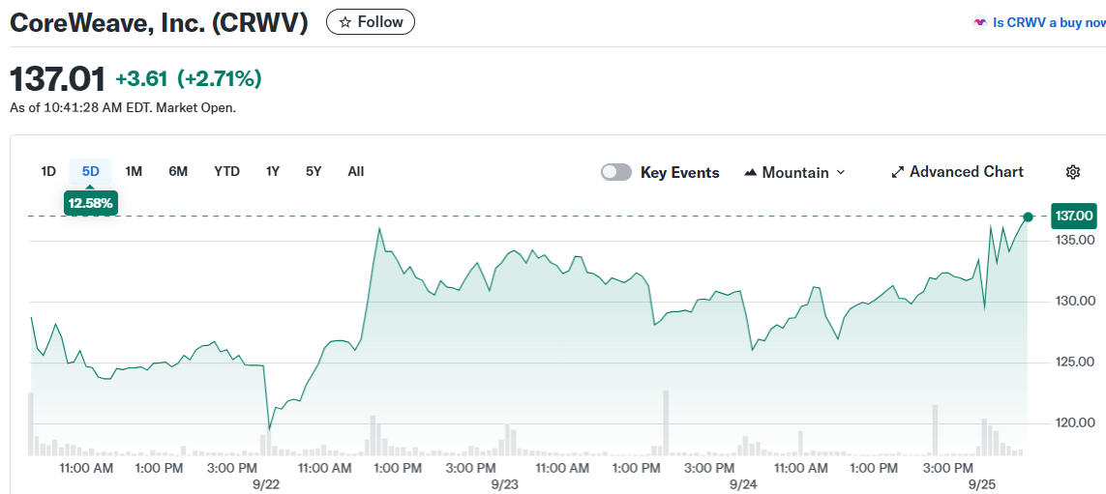Click the CoreWeave, Inc. (CRWV) title

coord(160,22)
